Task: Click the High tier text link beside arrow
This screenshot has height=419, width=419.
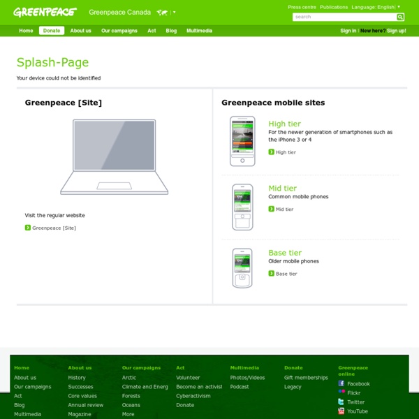Action: tap(286, 152)
